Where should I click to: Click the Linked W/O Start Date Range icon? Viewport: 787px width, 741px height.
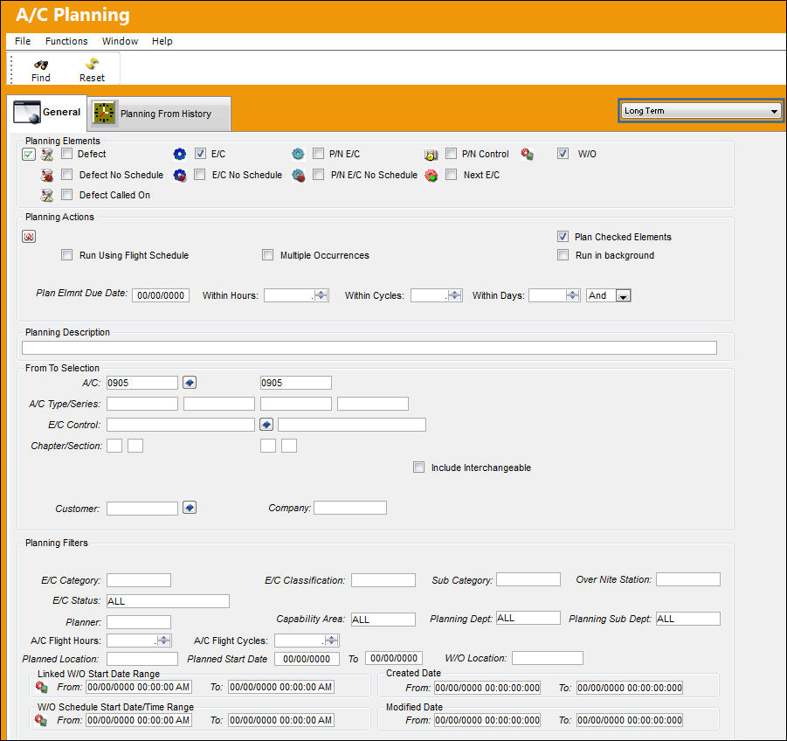tap(42, 687)
